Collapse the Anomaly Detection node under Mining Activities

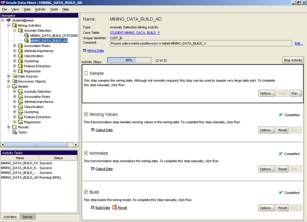click(15, 31)
